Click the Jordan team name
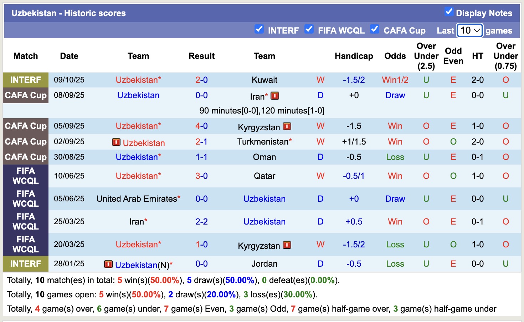 [264, 264]
